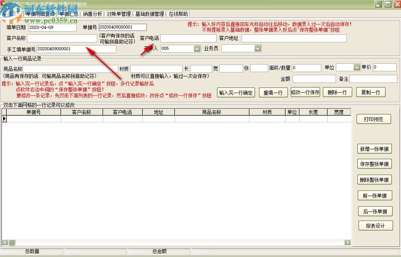Viewport: 401px width, 257px height.
Task: Click the 复制一行 button
Action: [370, 92]
